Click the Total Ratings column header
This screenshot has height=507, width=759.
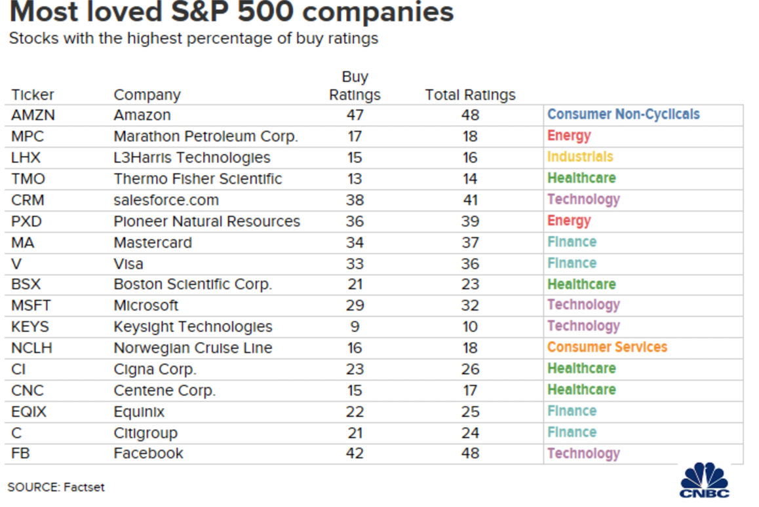pyautogui.click(x=470, y=95)
